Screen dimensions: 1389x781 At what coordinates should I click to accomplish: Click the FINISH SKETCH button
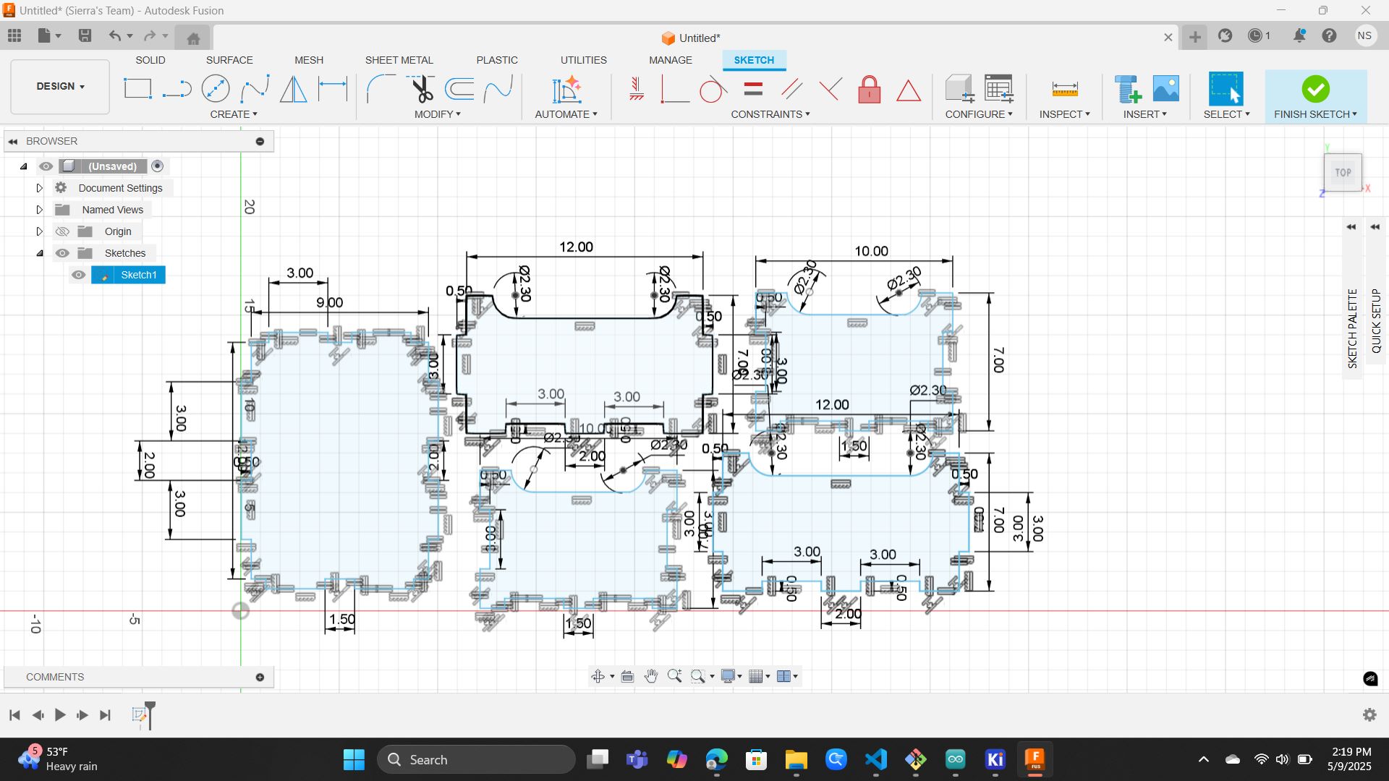[1316, 96]
